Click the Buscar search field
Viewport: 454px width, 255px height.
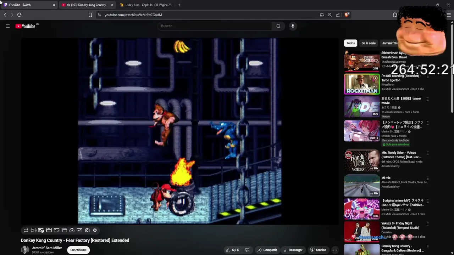click(x=215, y=26)
